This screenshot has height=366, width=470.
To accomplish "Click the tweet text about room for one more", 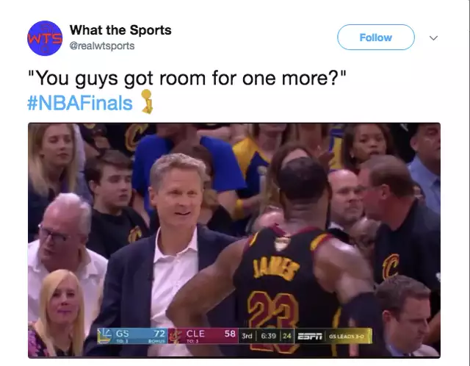I will (187, 78).
